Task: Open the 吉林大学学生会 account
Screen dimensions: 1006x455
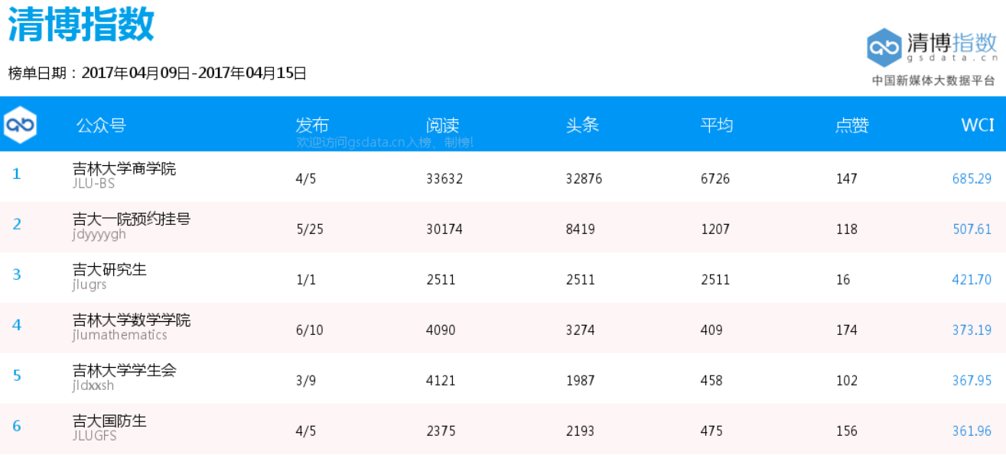Action: click(124, 371)
